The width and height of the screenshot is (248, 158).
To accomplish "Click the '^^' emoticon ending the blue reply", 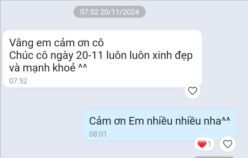I will click(226, 120).
